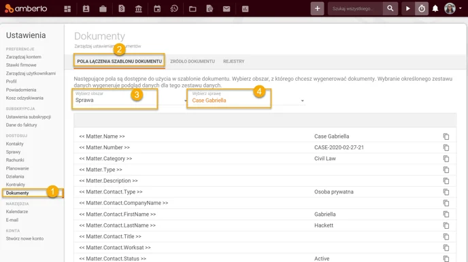This screenshot has width=468, height=262.
Task: Open the contracts document icon
Action: pyautogui.click(x=210, y=9)
